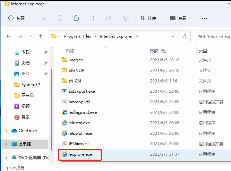Click the navigation pane vertical scrollbar

(52, 109)
